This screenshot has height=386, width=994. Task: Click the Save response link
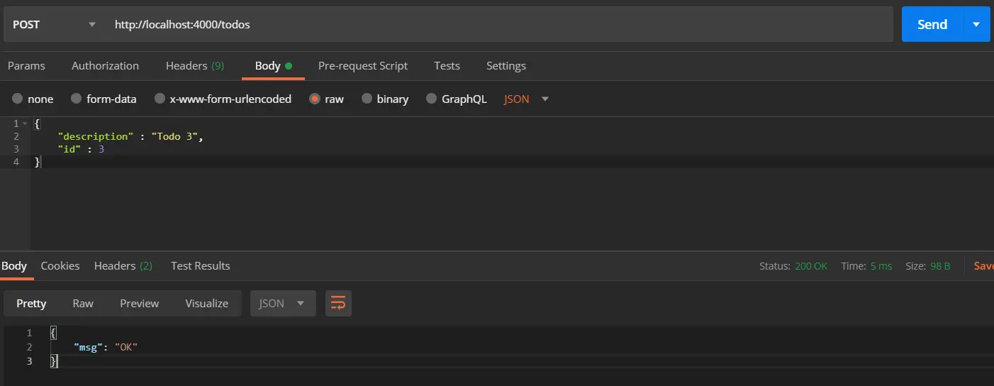tap(984, 266)
